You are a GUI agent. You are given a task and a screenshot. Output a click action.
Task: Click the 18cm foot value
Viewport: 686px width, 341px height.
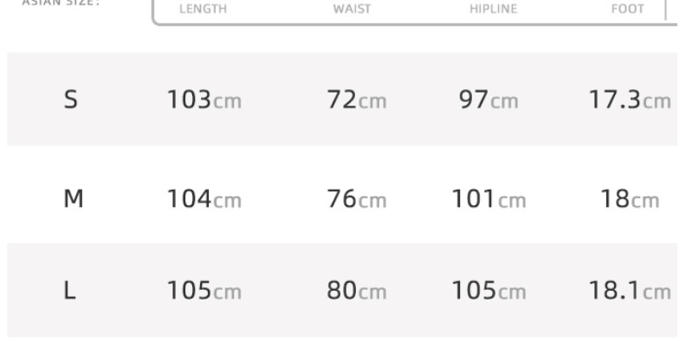point(630,199)
